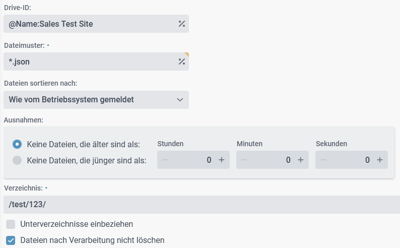Decrease Sekunden value with minus icon

pos(324,160)
